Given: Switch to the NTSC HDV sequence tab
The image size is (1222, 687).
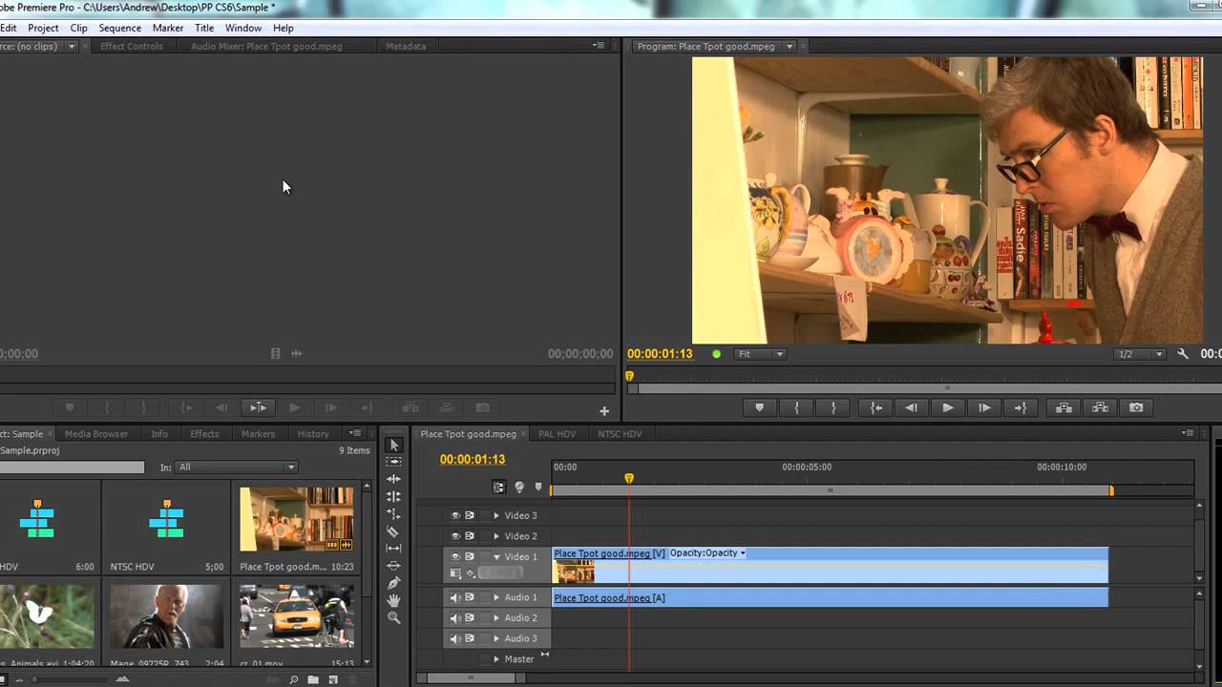Looking at the screenshot, I should pos(620,434).
